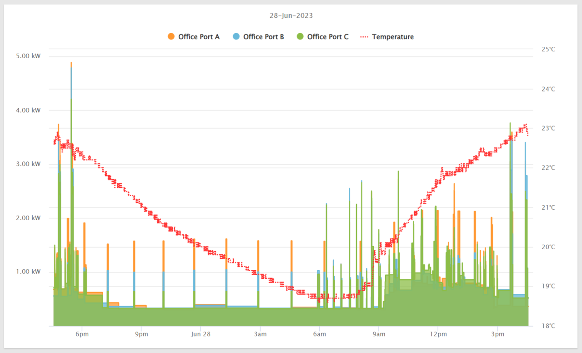Click the 12pm x-axis tick label

pos(438,334)
